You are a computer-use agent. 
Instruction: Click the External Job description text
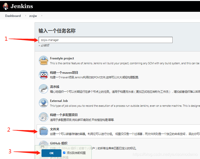[125, 106]
